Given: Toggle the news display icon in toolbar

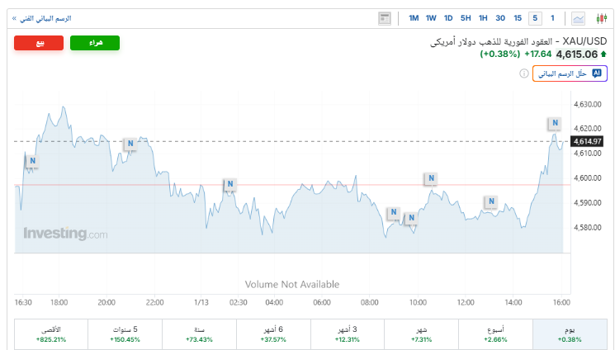Looking at the screenshot, I should click(x=385, y=17).
